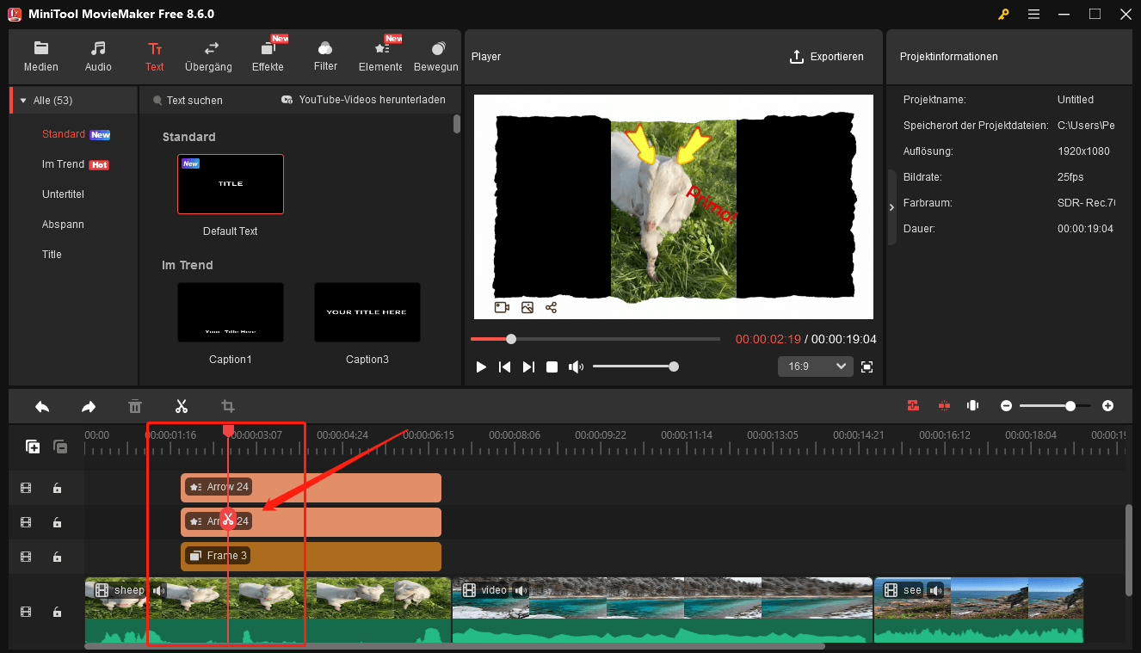Image resolution: width=1141 pixels, height=653 pixels.
Task: Open the Elemente panel
Action: [x=379, y=56]
